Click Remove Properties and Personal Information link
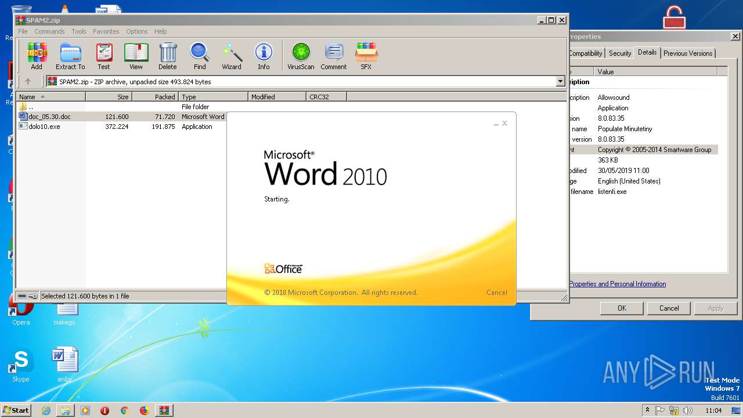 pos(618,284)
